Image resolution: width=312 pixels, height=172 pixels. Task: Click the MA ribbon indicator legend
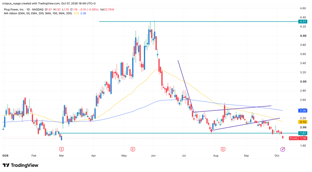tap(38, 13)
